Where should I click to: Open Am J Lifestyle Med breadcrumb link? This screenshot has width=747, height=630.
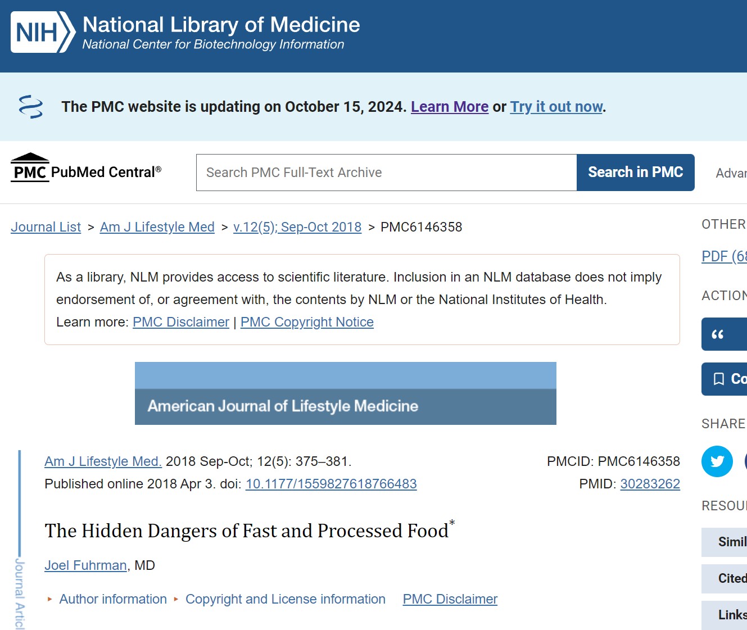tap(157, 227)
